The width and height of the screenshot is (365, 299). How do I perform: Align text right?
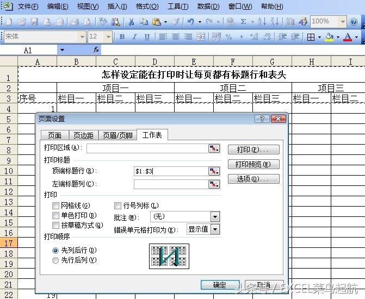(188, 37)
